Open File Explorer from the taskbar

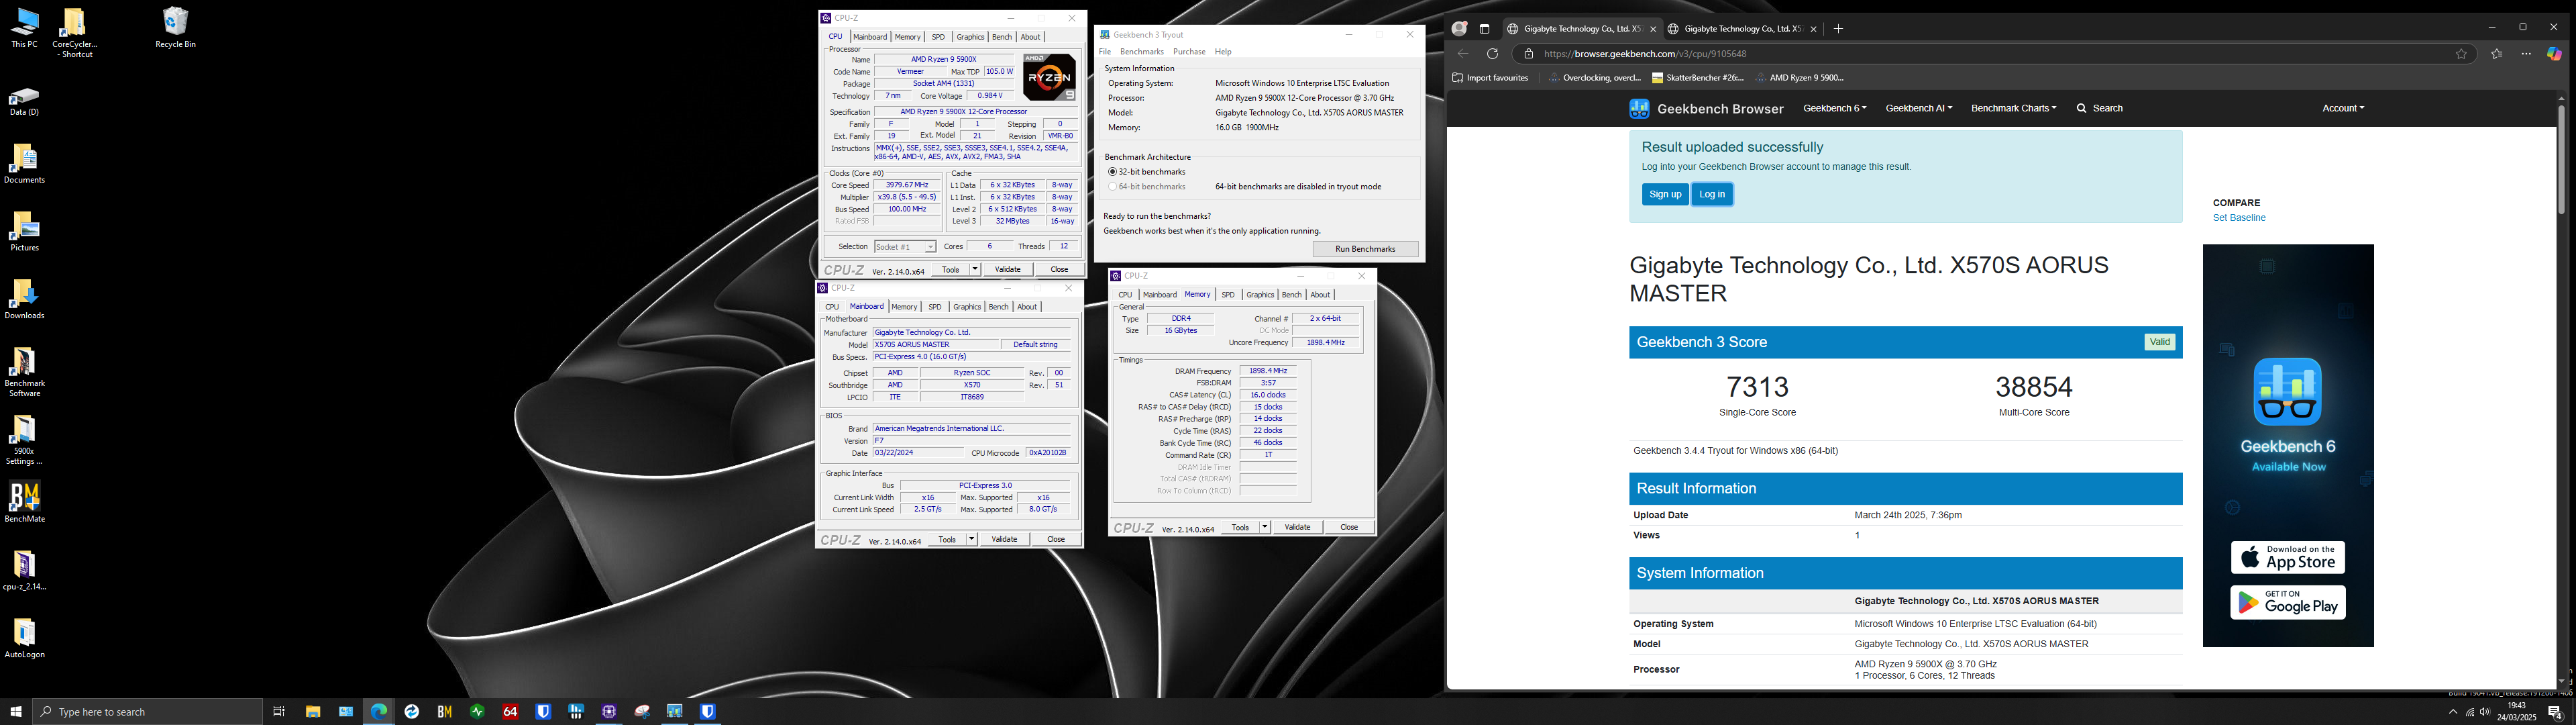click(313, 712)
